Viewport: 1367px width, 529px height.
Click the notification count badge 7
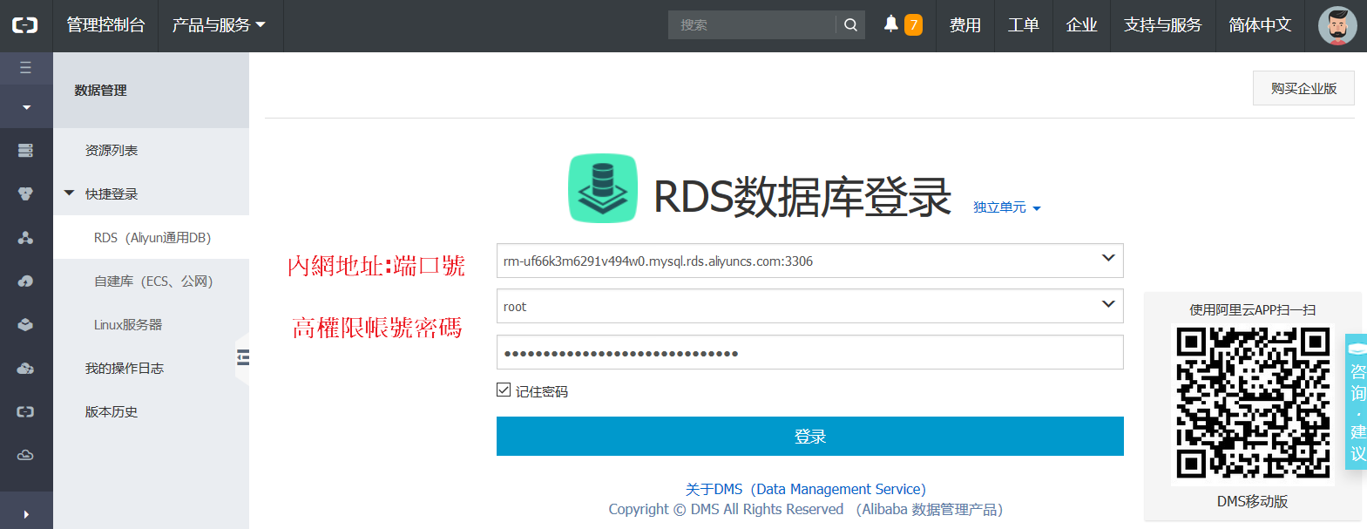[913, 24]
